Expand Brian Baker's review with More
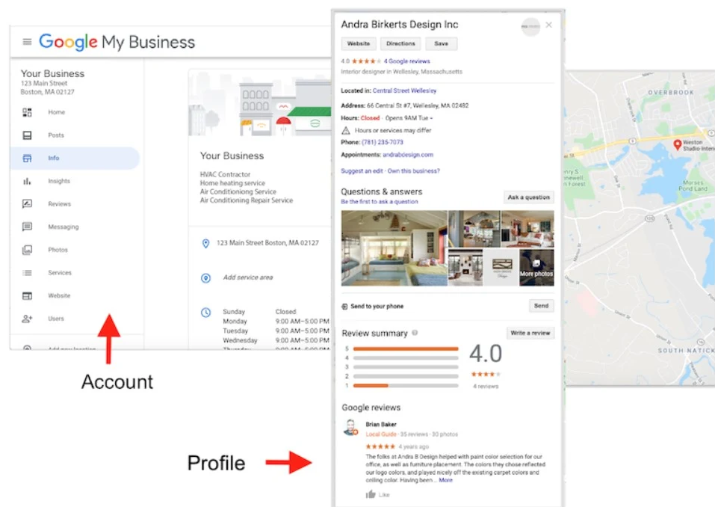The width and height of the screenshot is (715, 507). tap(446, 481)
